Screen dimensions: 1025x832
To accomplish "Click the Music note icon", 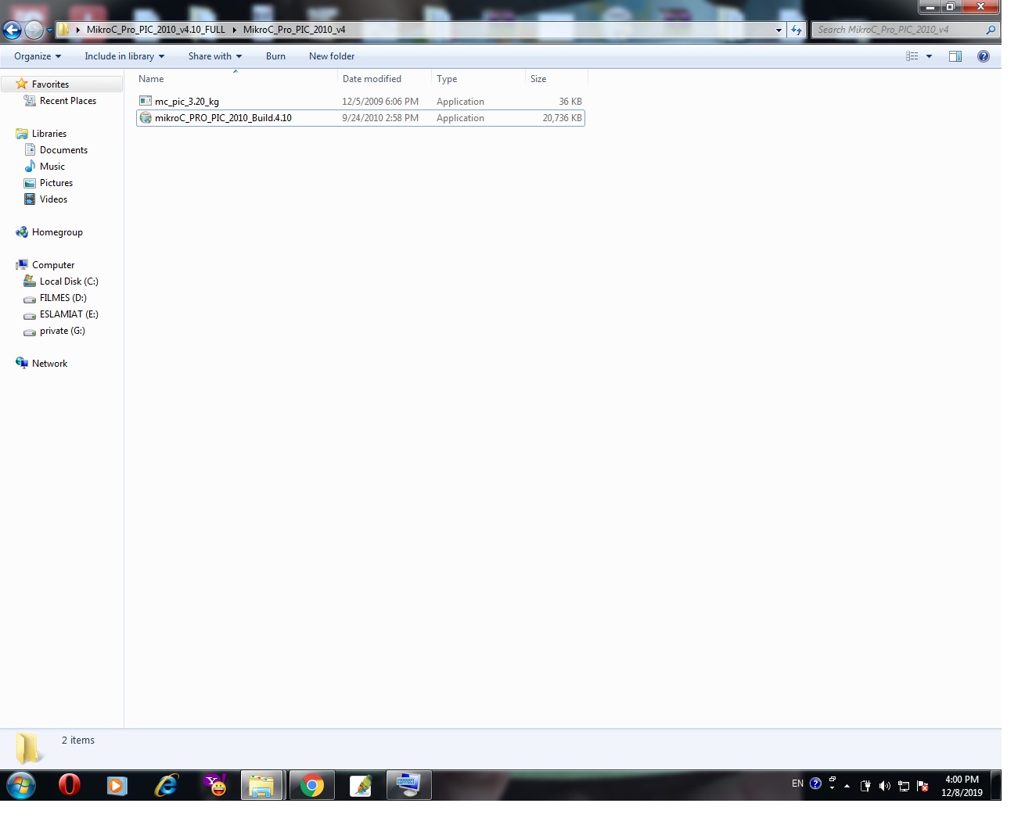I will 30,167.
